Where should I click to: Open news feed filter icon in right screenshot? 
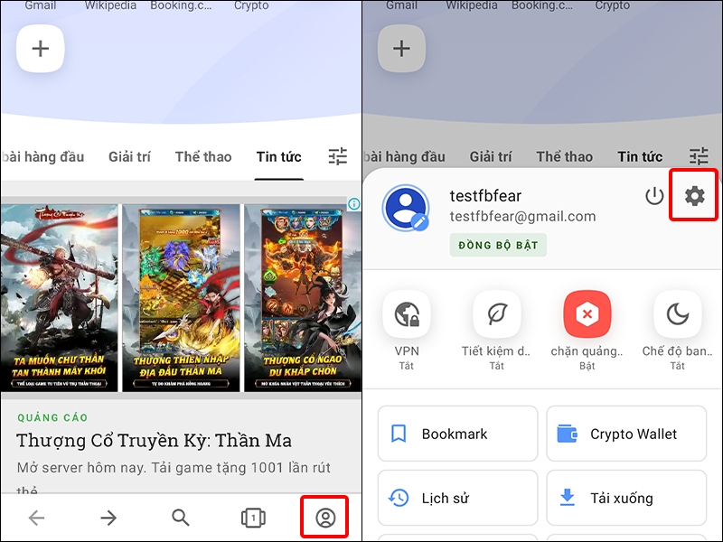tap(699, 156)
